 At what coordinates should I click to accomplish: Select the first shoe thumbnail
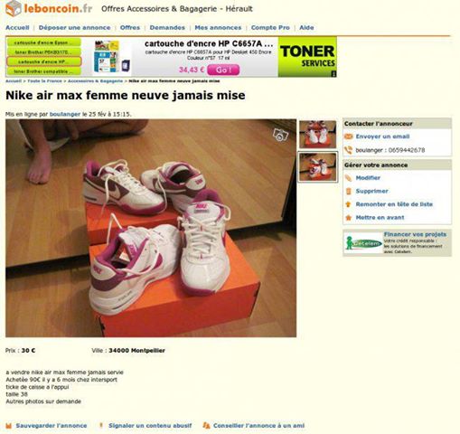318,134
